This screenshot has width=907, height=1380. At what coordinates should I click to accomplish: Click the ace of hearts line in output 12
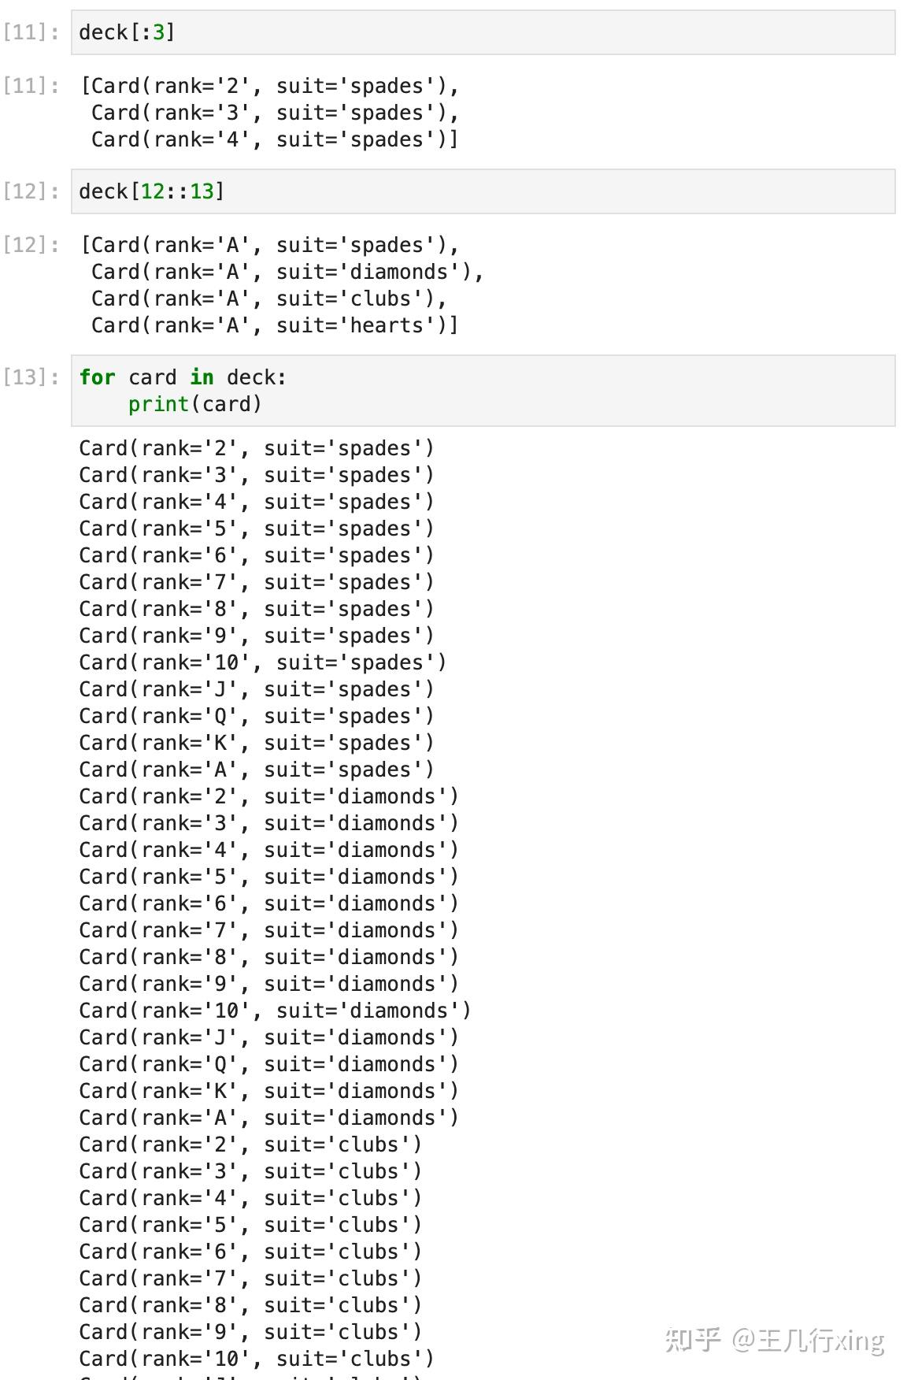click(274, 325)
